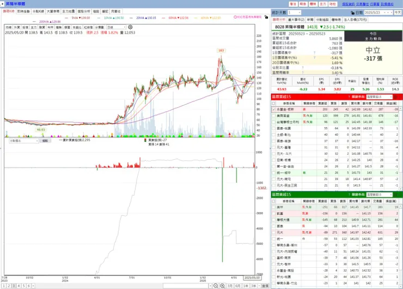The height and width of the screenshot is (289, 403).
Task: Check the 凱基 row checkbox in sell table
Action: [273, 214]
